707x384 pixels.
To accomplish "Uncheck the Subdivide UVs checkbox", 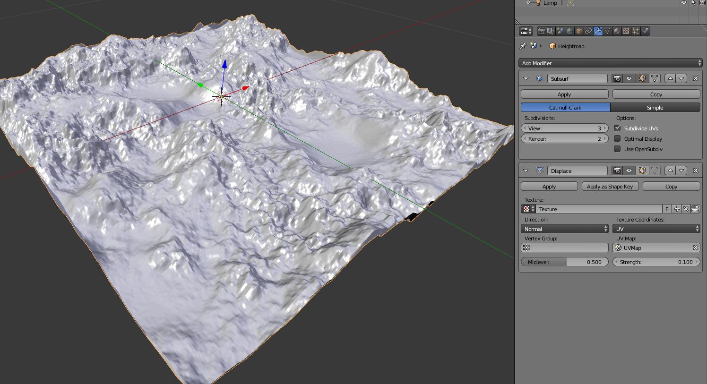I will (617, 128).
